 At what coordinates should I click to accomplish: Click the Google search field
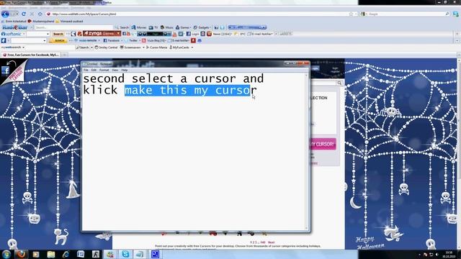pyautogui.click(x=406, y=14)
